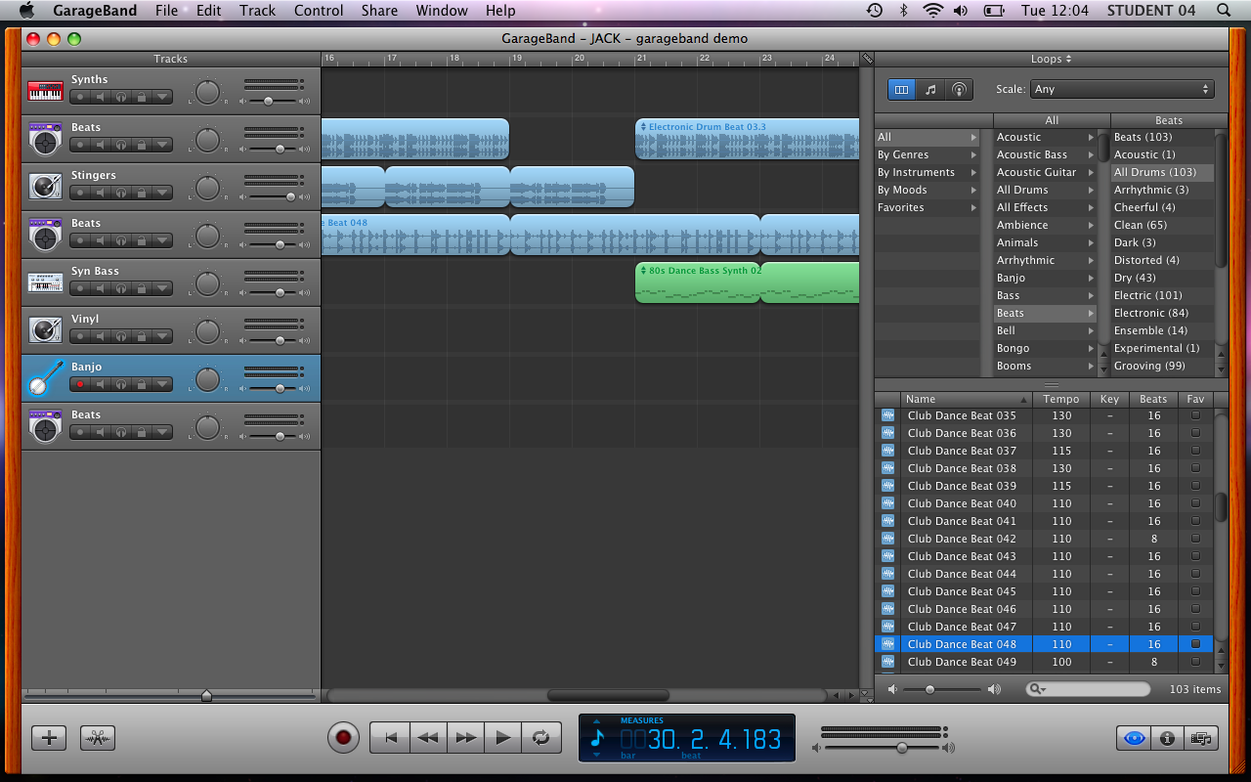This screenshot has height=782, width=1251.
Task: Show the Track Info pane
Action: click(x=1167, y=738)
